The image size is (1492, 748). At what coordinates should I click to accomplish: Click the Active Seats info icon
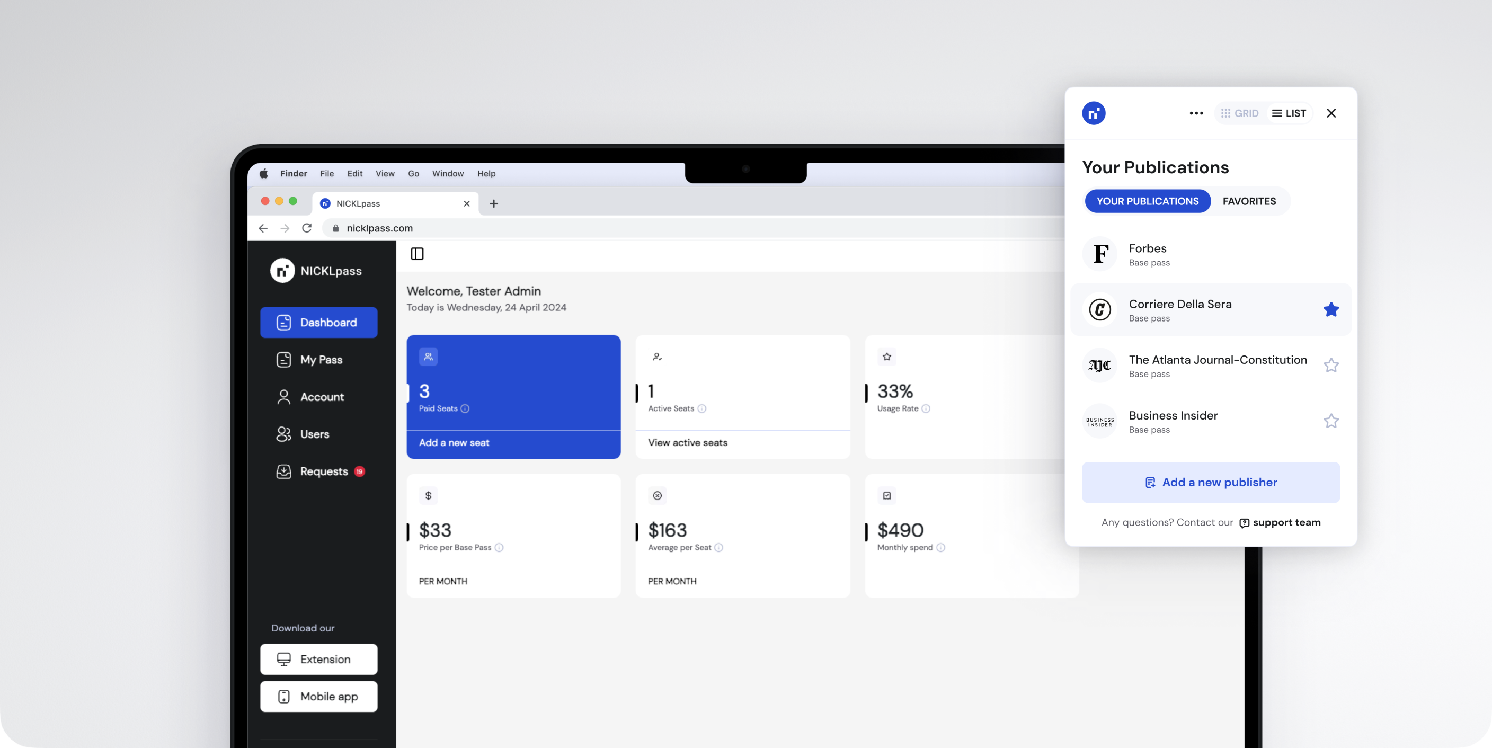(x=701, y=409)
